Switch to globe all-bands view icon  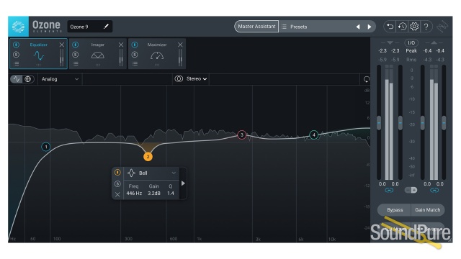[x=27, y=79]
